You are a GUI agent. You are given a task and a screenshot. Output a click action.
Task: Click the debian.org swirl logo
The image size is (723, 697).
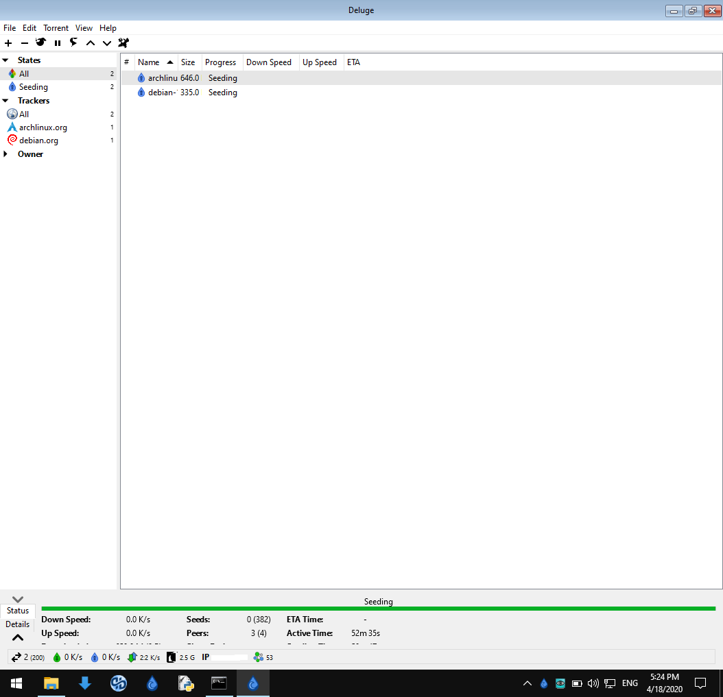click(12, 140)
